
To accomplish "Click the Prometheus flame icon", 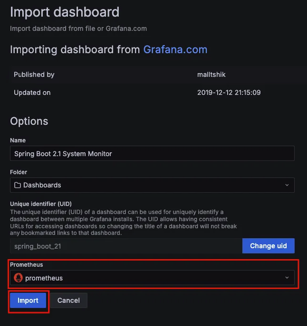I will point(19,278).
